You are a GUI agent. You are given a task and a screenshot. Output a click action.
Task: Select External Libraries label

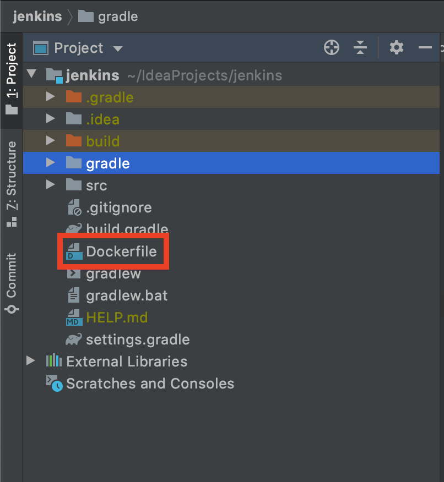click(127, 362)
